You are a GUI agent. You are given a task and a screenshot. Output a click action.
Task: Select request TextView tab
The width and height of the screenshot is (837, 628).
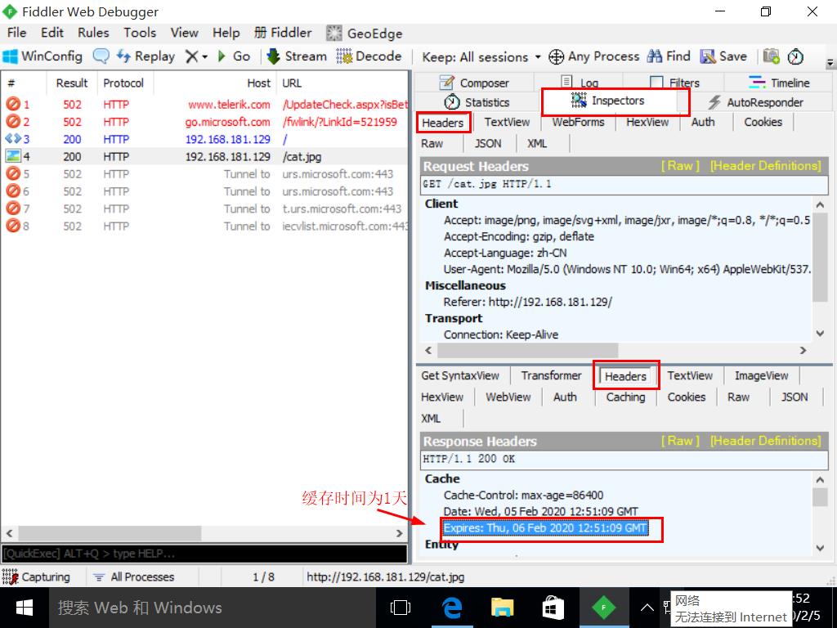pos(507,122)
